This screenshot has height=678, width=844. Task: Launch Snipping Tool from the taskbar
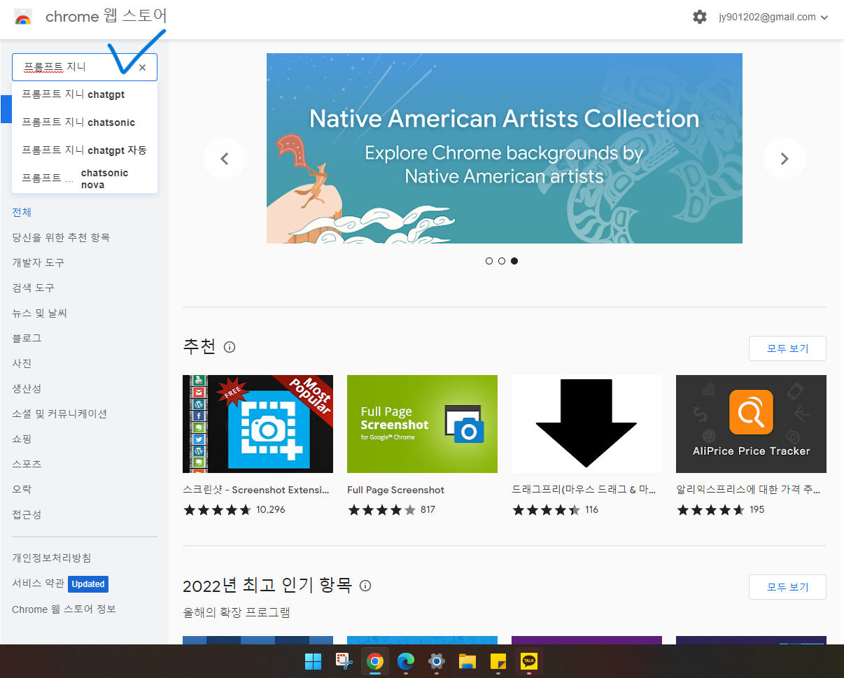[344, 661]
